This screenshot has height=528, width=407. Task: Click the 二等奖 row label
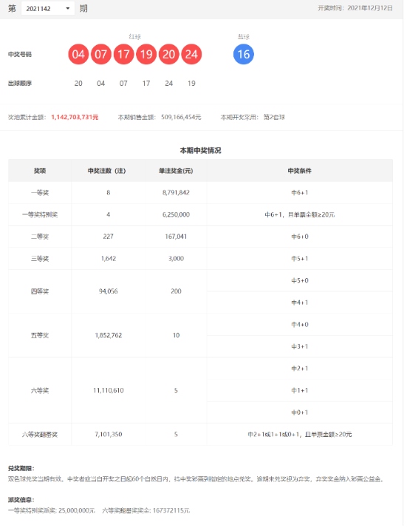pyautogui.click(x=40, y=237)
